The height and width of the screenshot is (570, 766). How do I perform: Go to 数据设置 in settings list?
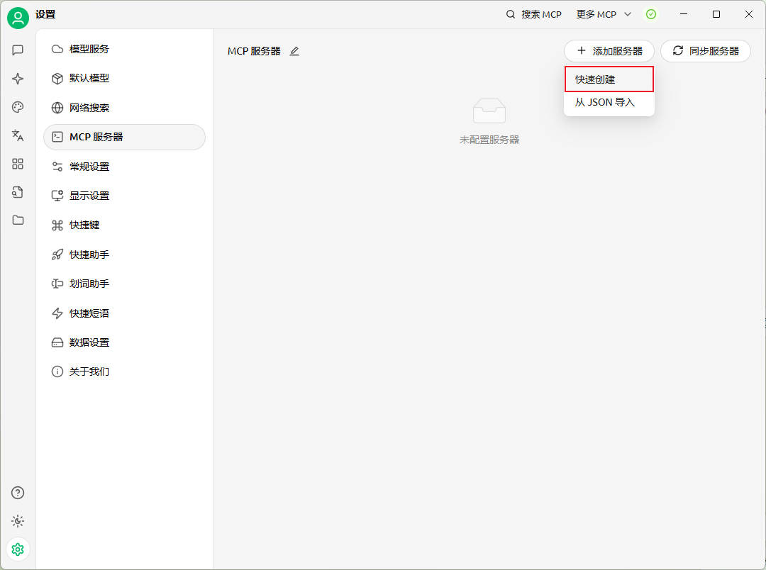(x=89, y=342)
